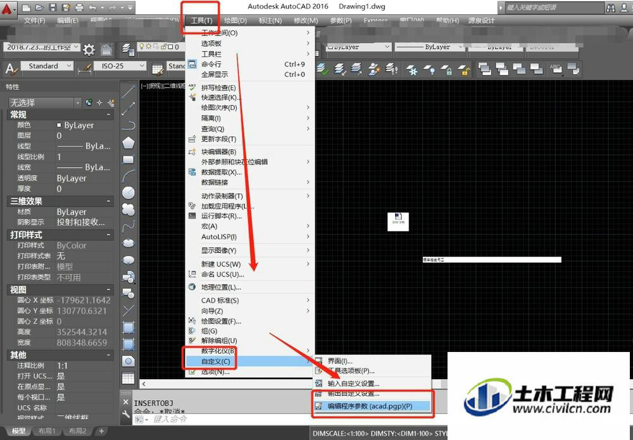This screenshot has width=633, height=440.
Task: Select the Arc draw tool
Action: click(128, 176)
